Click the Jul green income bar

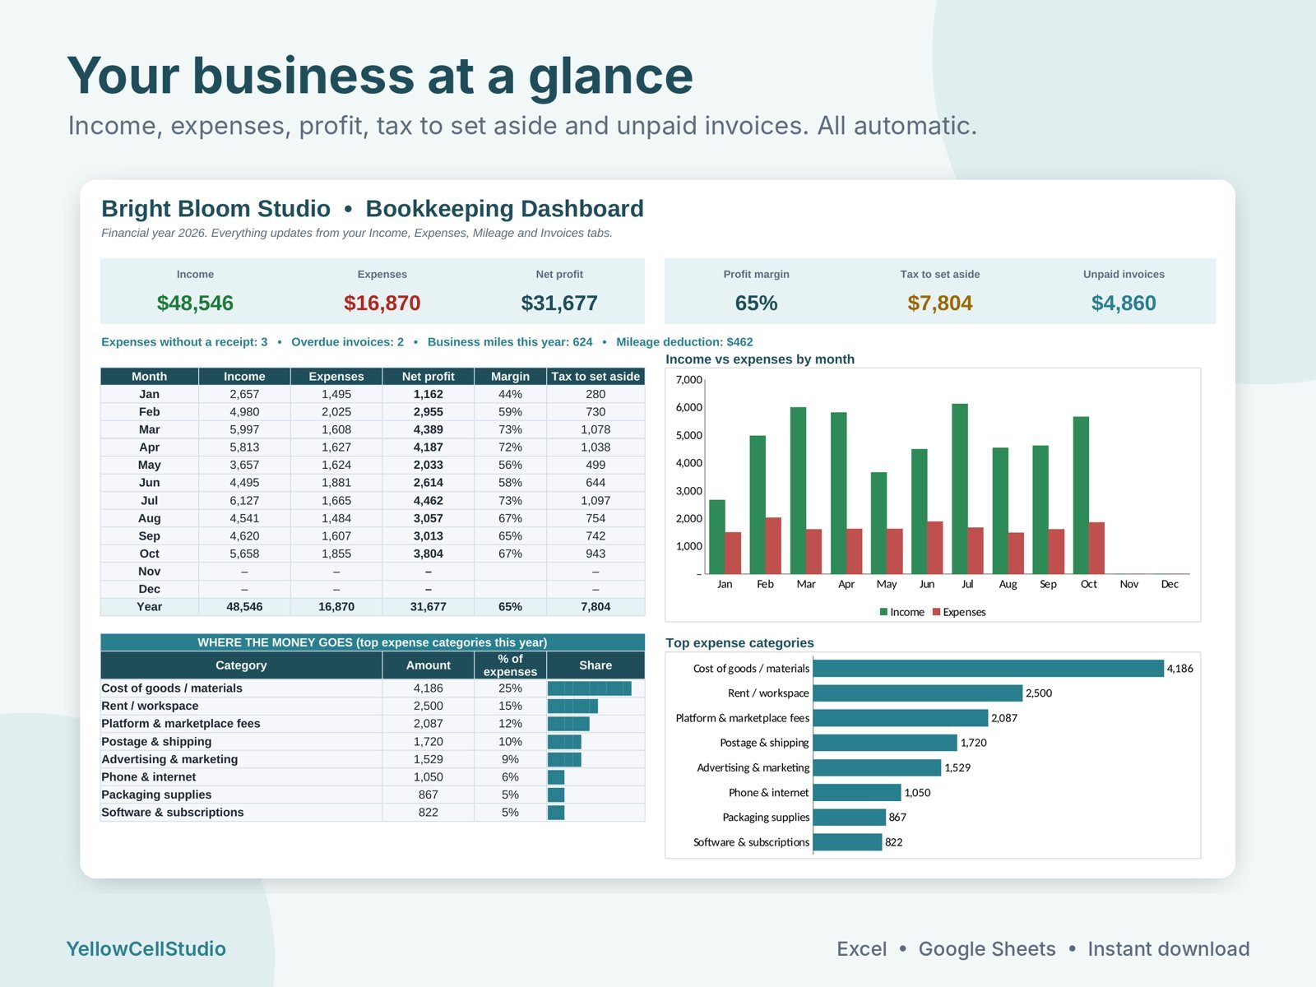(x=960, y=489)
